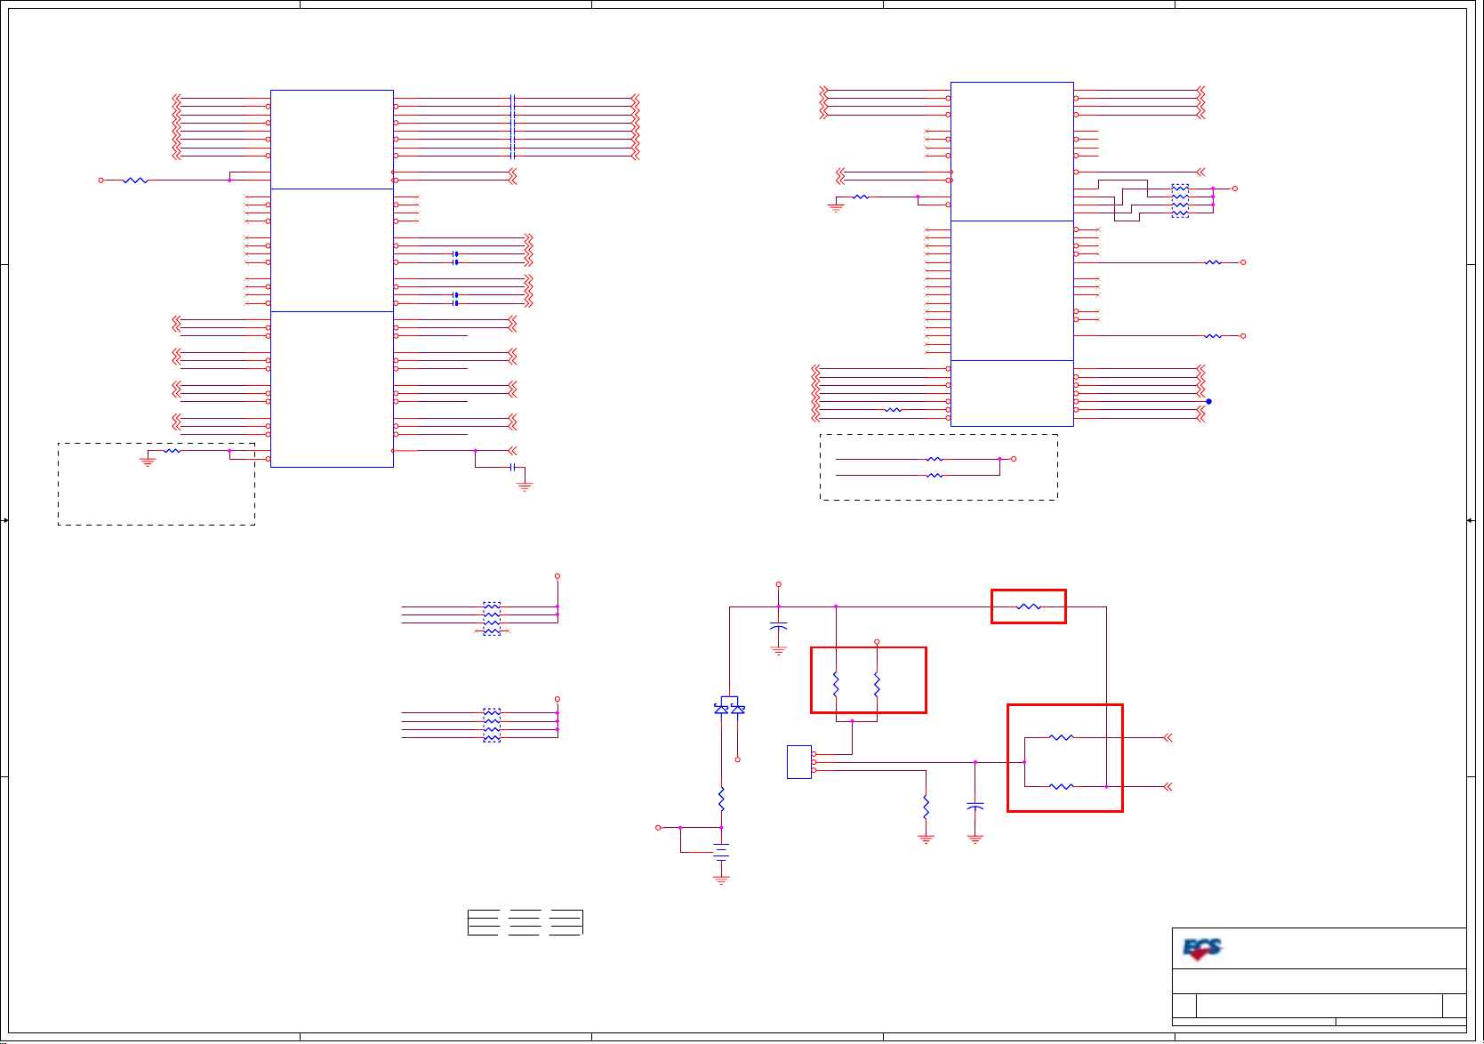Select the large right IC block

(x=1012, y=254)
